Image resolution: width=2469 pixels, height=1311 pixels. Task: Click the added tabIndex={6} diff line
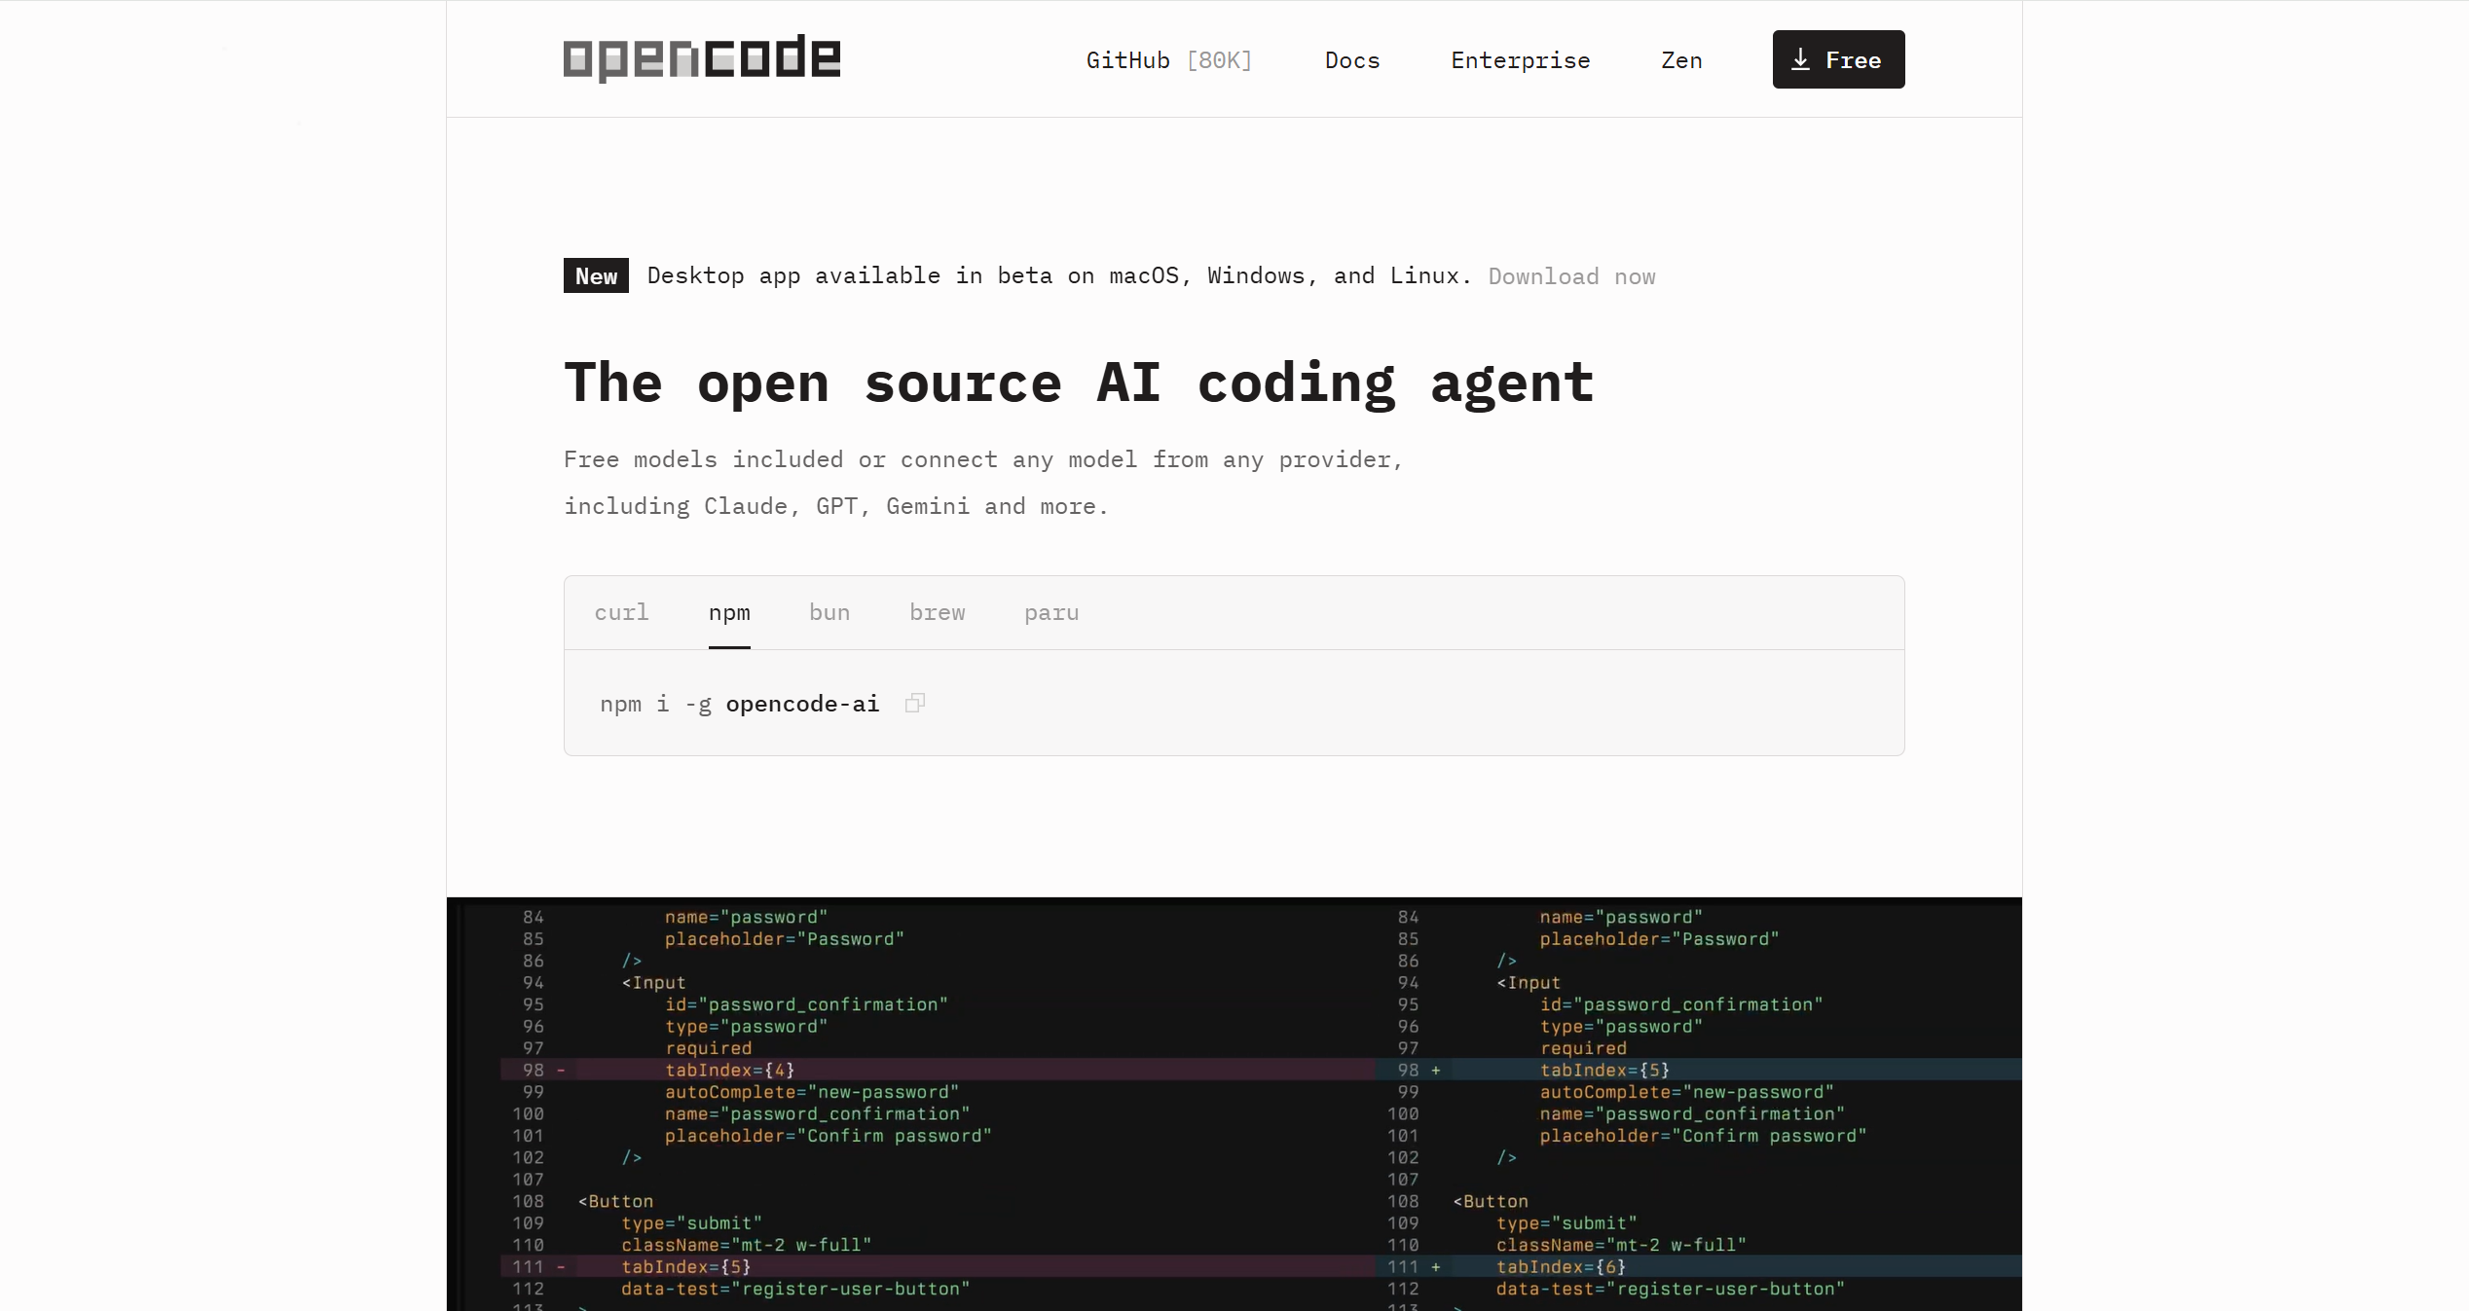click(x=1560, y=1266)
